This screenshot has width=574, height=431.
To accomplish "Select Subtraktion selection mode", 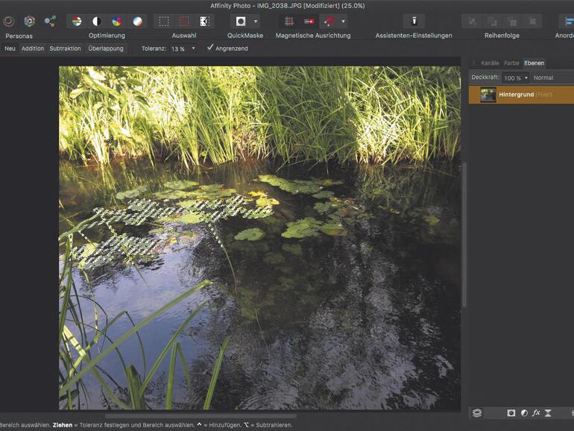I will click(x=65, y=48).
